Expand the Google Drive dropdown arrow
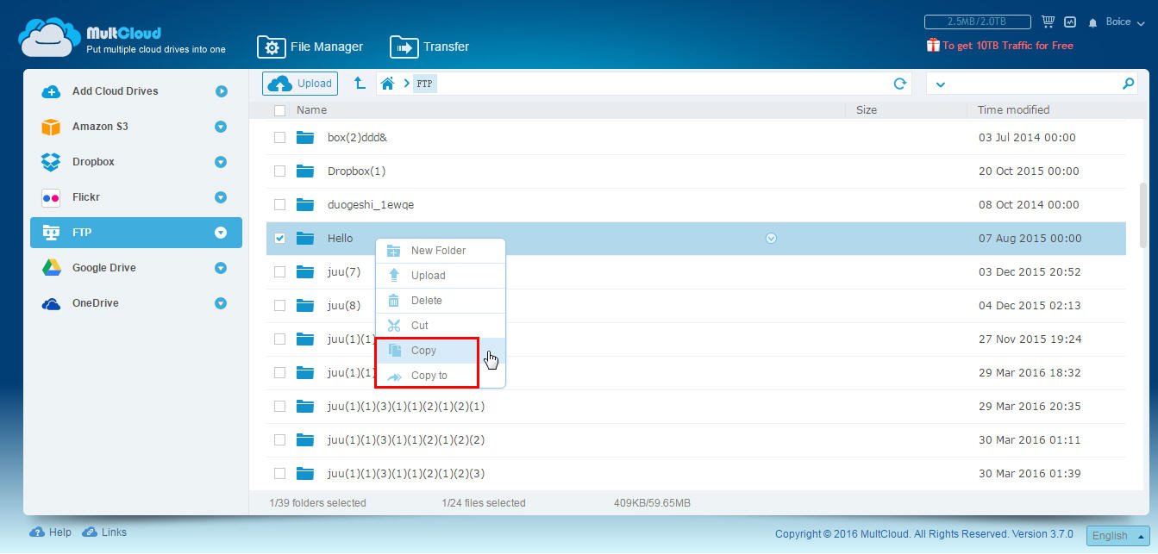1158x554 pixels. [221, 268]
